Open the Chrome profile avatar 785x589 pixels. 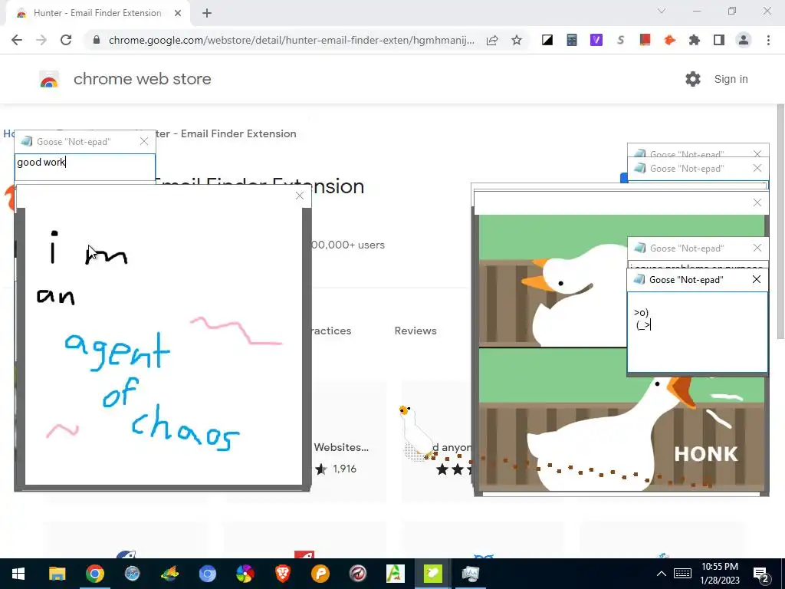pos(744,40)
